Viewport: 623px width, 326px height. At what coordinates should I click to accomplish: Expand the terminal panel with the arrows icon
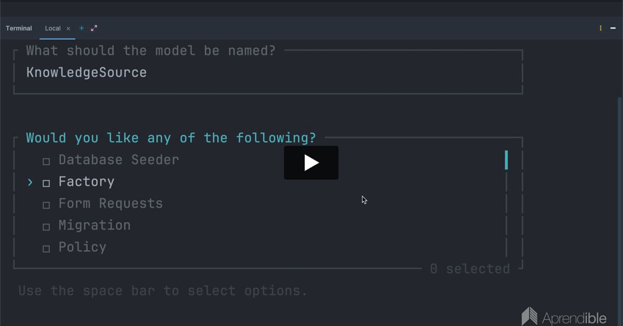pyautogui.click(x=94, y=28)
